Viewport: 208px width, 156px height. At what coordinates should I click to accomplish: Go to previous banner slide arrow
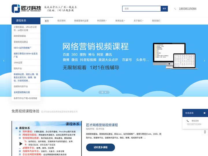point(4,61)
